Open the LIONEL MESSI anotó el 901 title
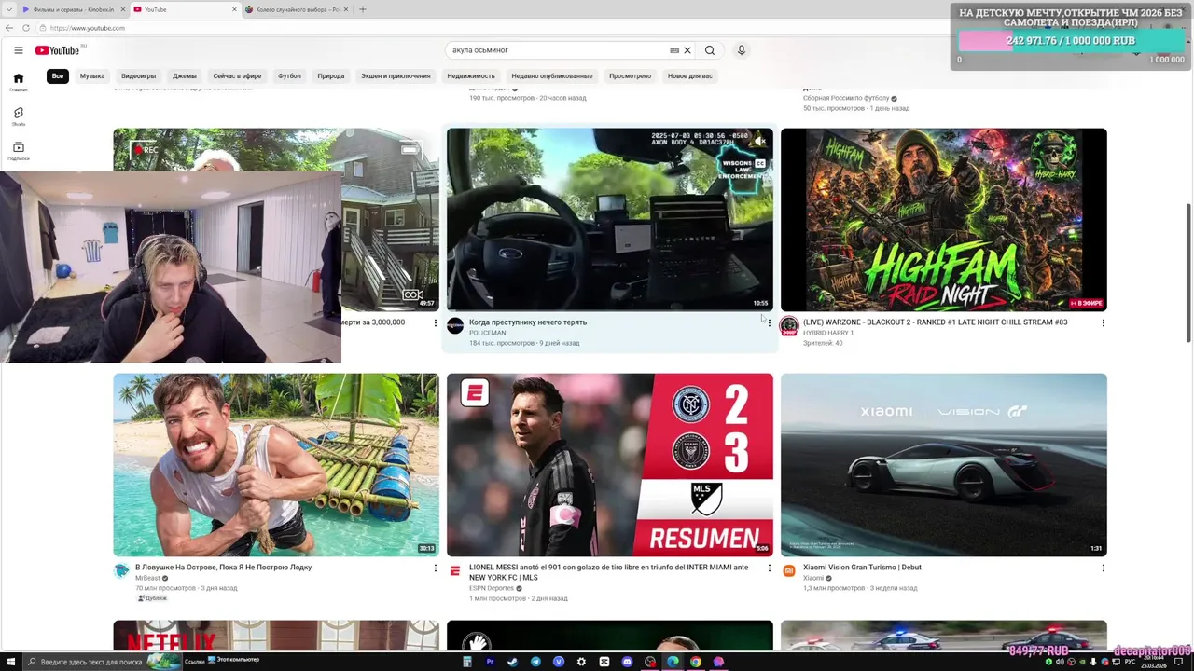Viewport: 1194px width, 671px height. 608,572
